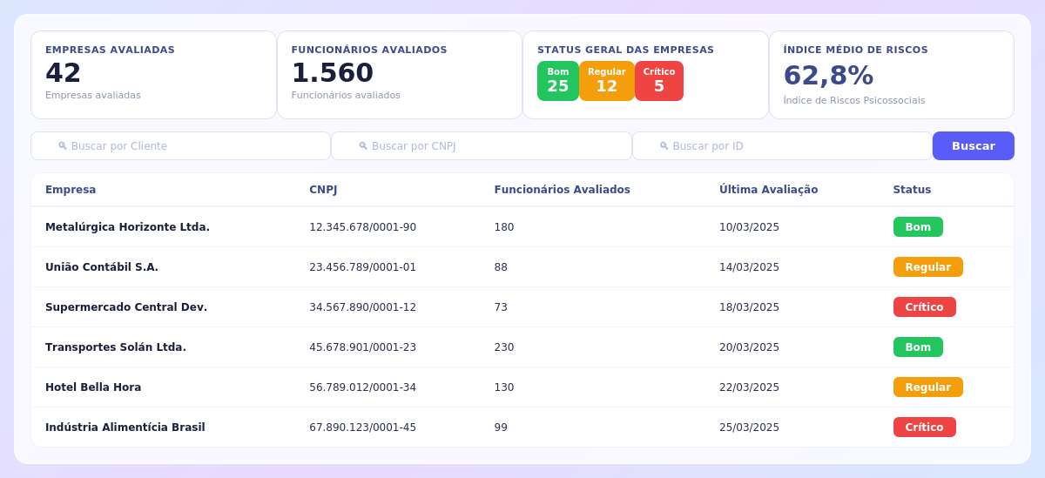Click the date 22/03/2025
The height and width of the screenshot is (478, 1045).
tap(749, 387)
